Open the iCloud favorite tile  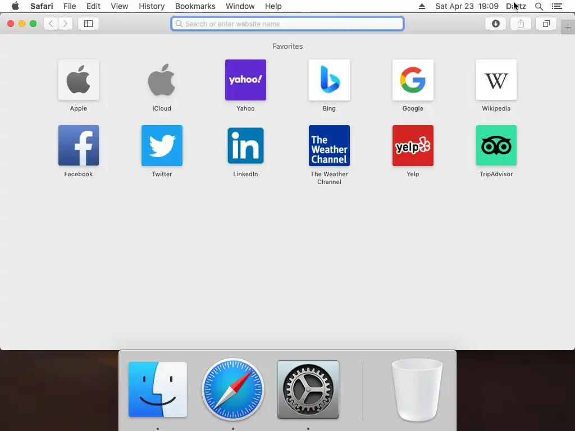pyautogui.click(x=162, y=80)
